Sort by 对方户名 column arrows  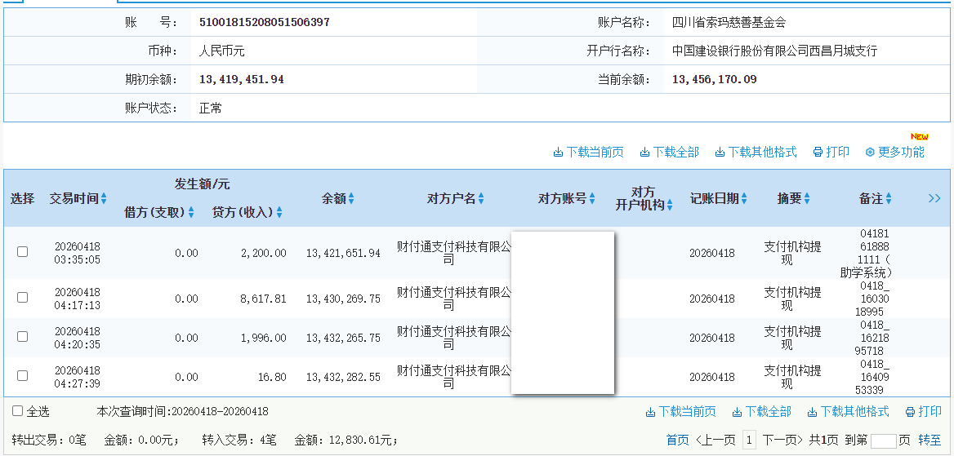coord(481,198)
